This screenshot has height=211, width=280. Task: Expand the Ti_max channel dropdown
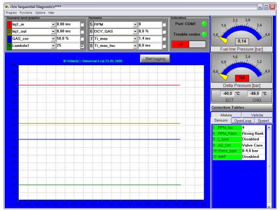[x=135, y=39]
